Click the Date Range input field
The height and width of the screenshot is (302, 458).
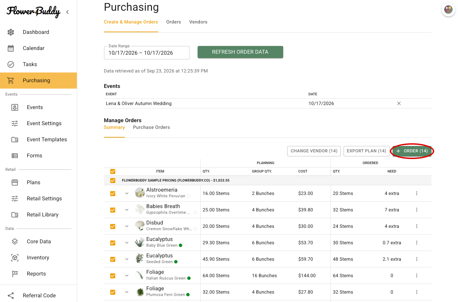coord(147,53)
